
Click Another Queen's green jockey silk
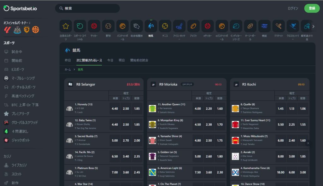[x=152, y=108]
